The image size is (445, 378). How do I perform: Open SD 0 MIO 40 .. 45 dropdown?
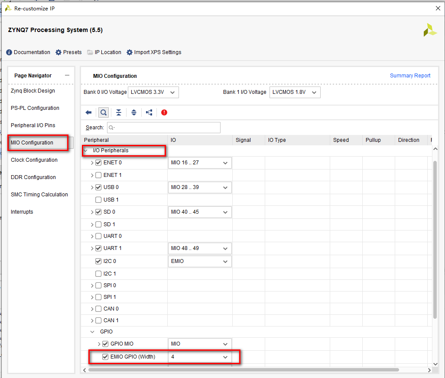(x=200, y=212)
